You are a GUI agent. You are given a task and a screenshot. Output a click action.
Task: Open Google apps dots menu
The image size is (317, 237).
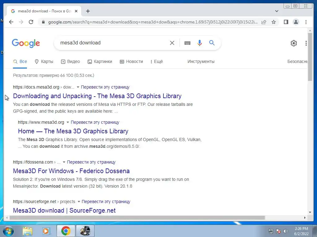pyautogui.click(x=306, y=43)
